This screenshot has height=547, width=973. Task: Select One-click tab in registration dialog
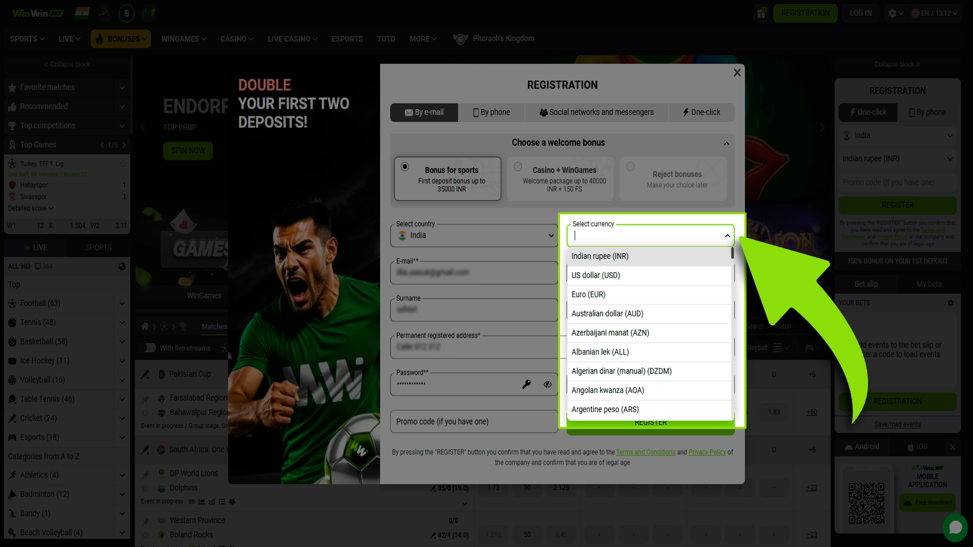[x=701, y=112]
